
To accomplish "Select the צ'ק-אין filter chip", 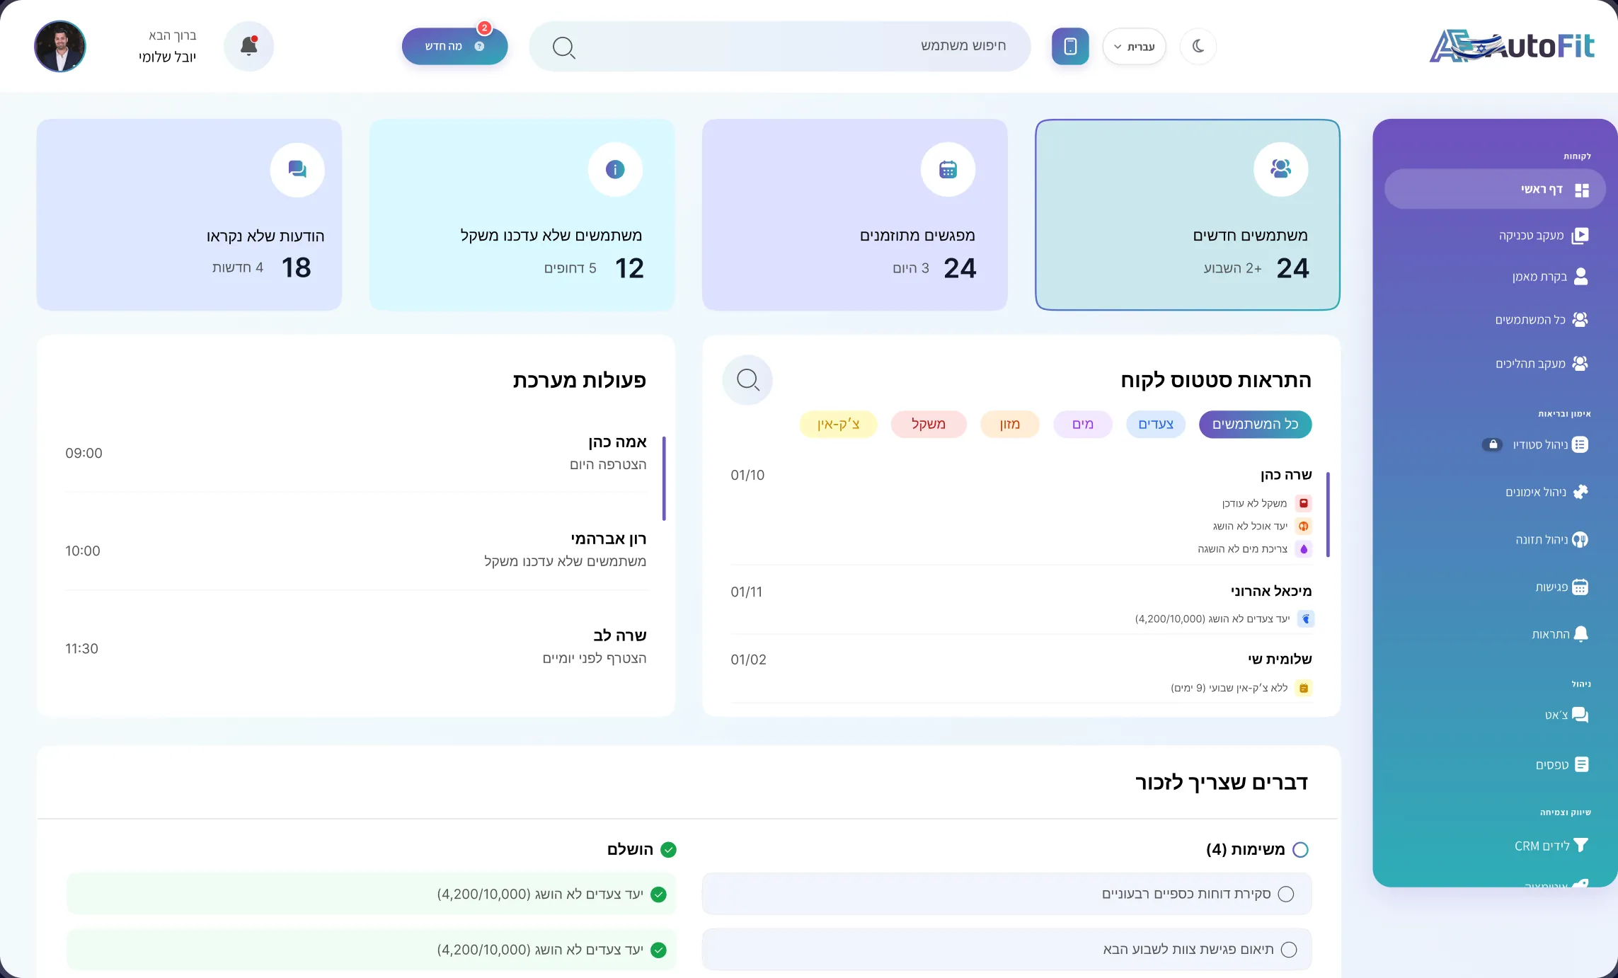I will pyautogui.click(x=838, y=424).
